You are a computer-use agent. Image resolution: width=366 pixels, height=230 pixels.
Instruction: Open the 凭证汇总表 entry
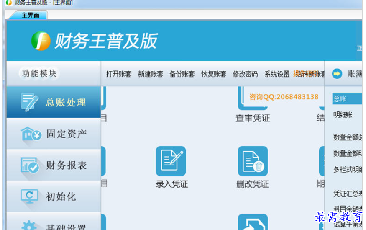click(x=348, y=194)
